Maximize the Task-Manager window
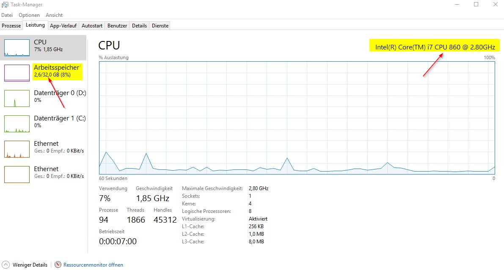Screen dimensions: 504x270 [x=476, y=5]
